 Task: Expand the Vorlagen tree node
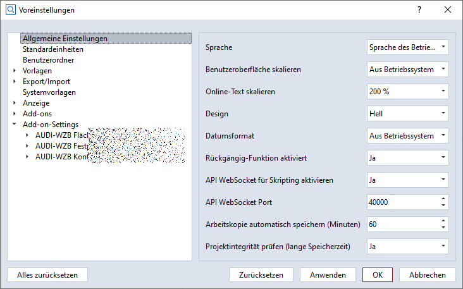tap(14, 71)
